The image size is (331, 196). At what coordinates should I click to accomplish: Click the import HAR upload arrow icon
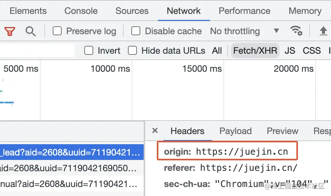pyautogui.click(x=323, y=31)
